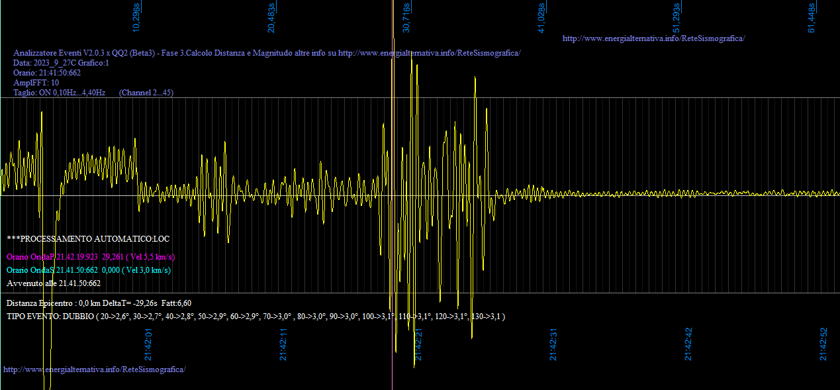Select the Avvenuto alle 21.41.50:662 line
Screen dimensions: 840x390
54,283
